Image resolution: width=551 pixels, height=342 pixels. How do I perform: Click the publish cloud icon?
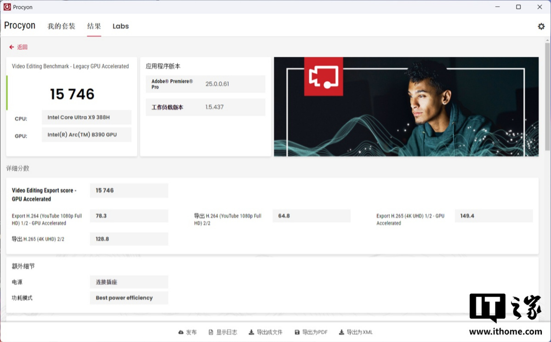tap(182, 332)
